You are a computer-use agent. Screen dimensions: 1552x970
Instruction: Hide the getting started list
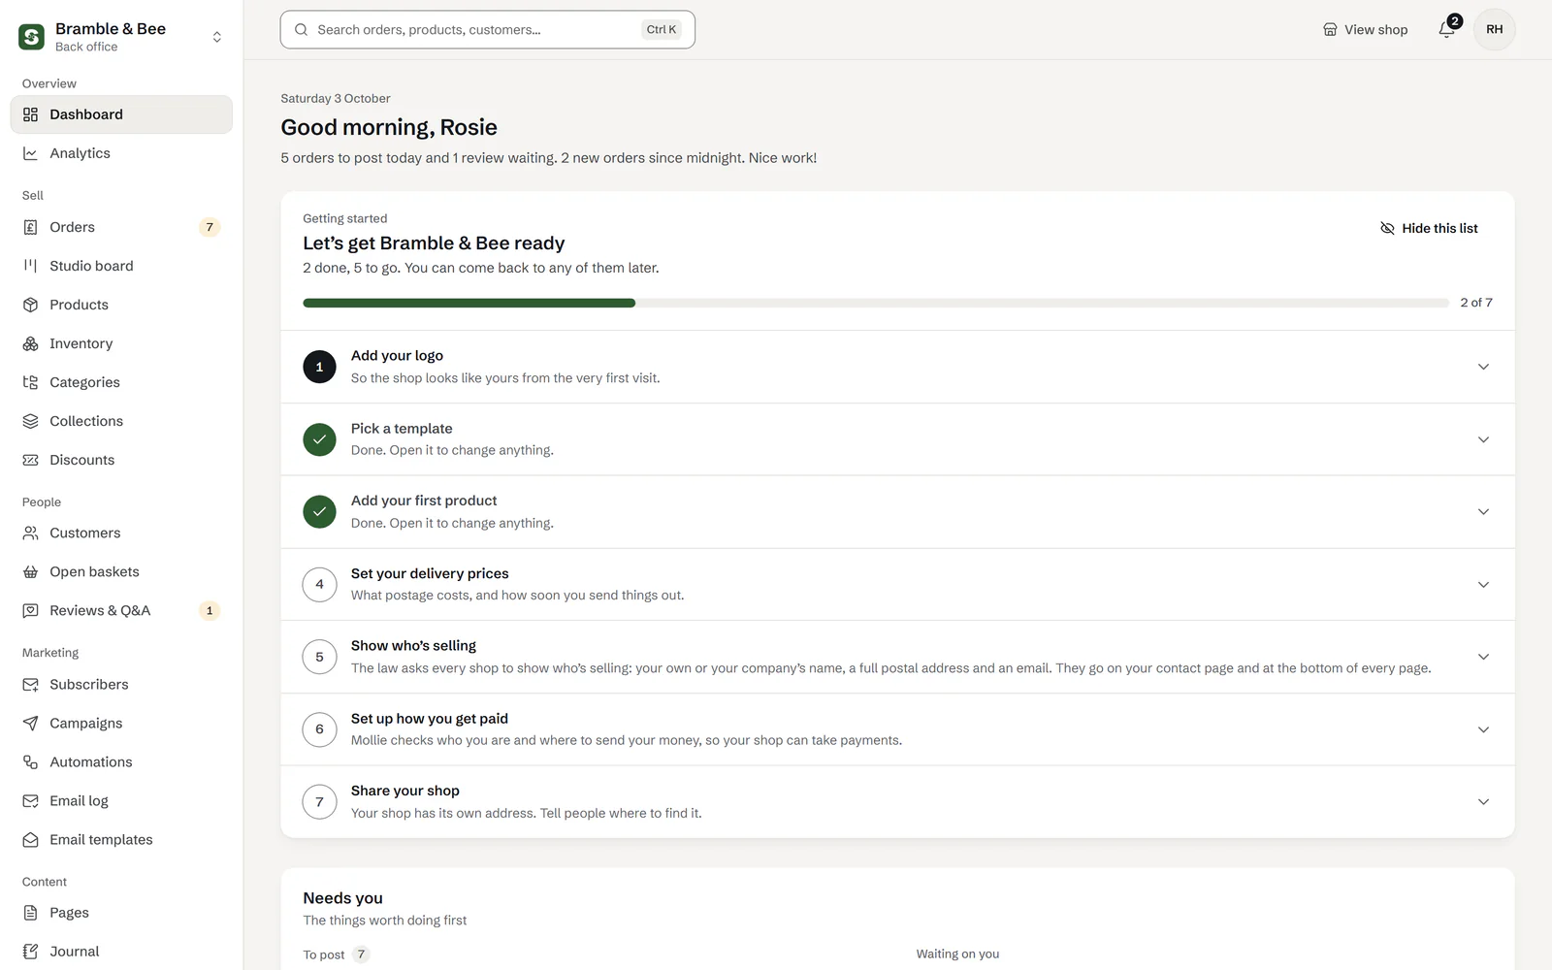[x=1429, y=228]
